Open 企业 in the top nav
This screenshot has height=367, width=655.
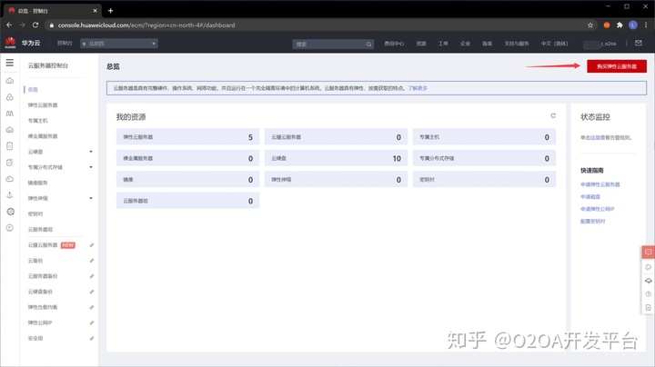click(x=465, y=44)
